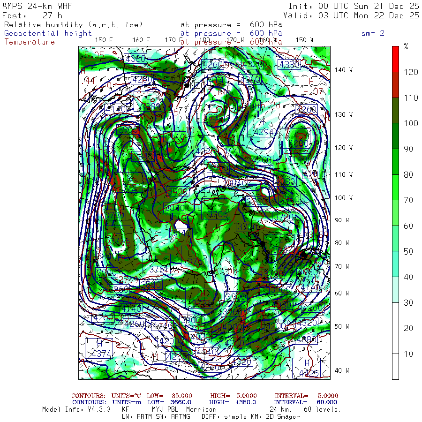Click the 120 W label on right axis

pos(343,148)
